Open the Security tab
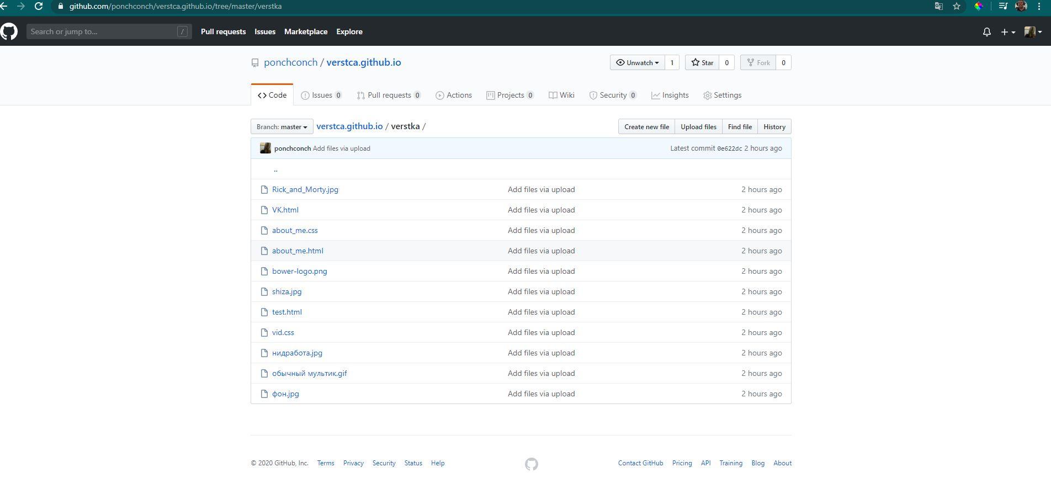Screen dimensions: 1051x499 tap(613, 95)
